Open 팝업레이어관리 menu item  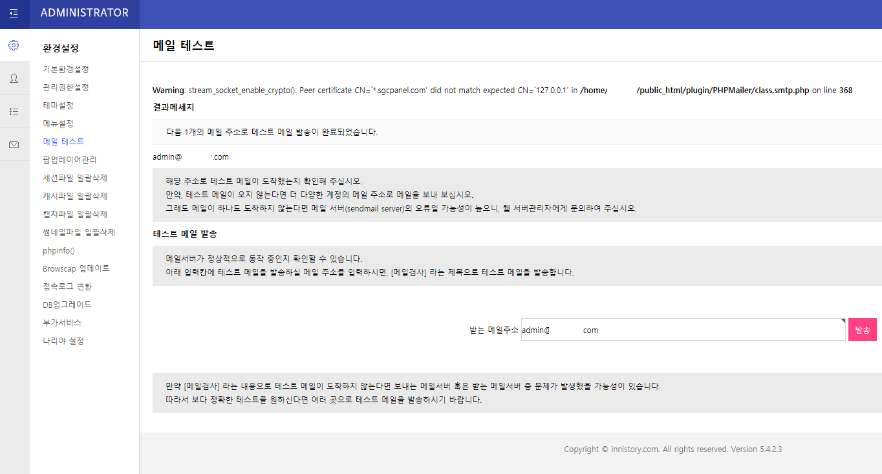69,160
